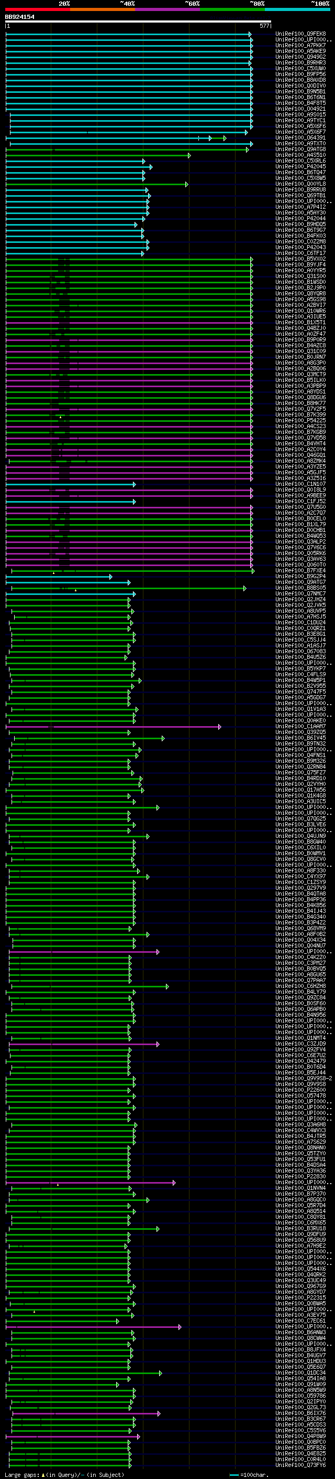Select hit label UniRef100_A5GS98
Viewport: 335px width, 1479px height.
[300, 299]
